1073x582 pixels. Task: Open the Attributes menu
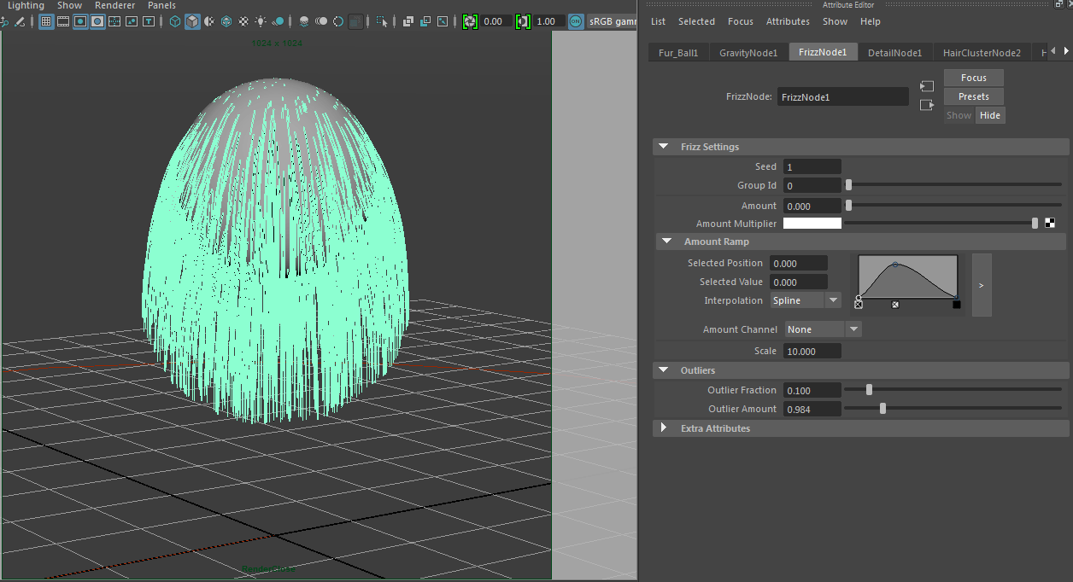tap(788, 21)
